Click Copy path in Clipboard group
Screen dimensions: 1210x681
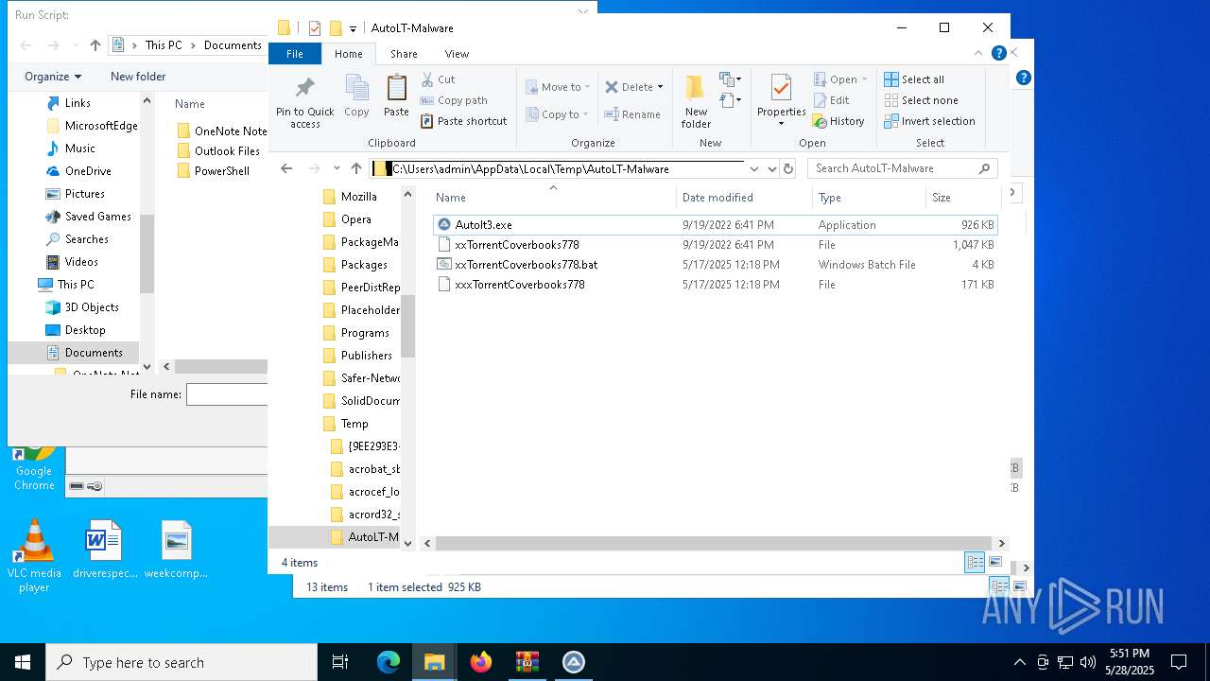[454, 100]
